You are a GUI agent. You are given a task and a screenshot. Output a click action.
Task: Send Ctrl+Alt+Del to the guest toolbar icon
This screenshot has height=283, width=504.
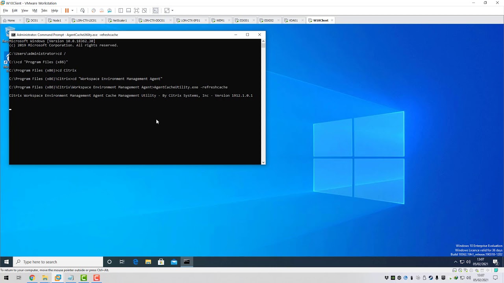tap(82, 11)
